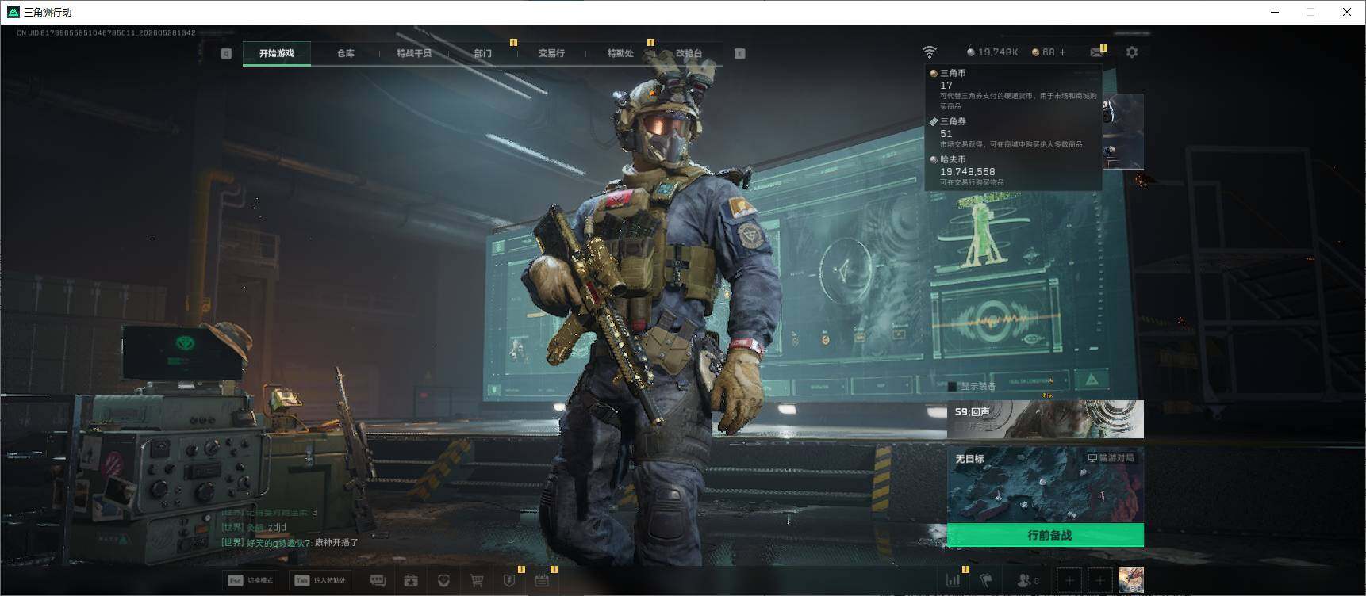The height and width of the screenshot is (596, 1366).
Task: Switch to the 特勤处 tab
Action: (x=620, y=53)
